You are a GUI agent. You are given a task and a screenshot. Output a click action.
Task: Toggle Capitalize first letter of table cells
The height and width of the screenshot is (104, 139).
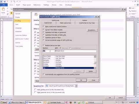pos(43,35)
